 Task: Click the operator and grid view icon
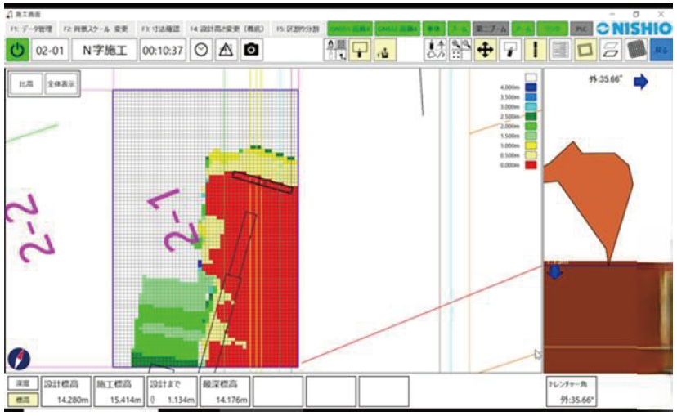(335, 50)
